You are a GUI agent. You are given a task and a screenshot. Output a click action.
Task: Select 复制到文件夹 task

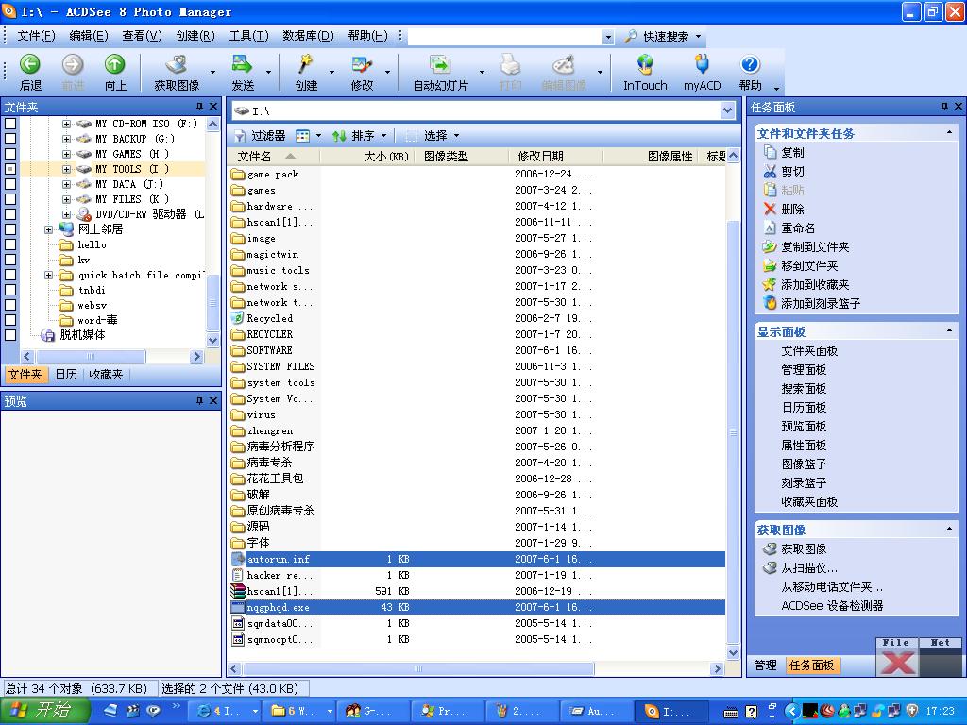coord(815,247)
